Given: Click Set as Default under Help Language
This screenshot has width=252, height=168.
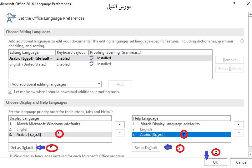Looking at the screenshot, I should click(x=146, y=148).
